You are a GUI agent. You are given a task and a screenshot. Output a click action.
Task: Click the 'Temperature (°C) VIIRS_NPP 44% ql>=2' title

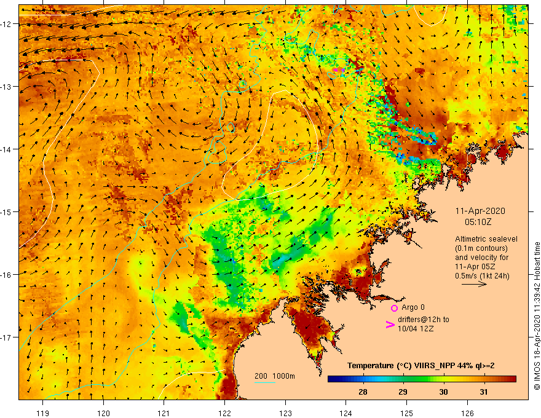pyautogui.click(x=421, y=366)
